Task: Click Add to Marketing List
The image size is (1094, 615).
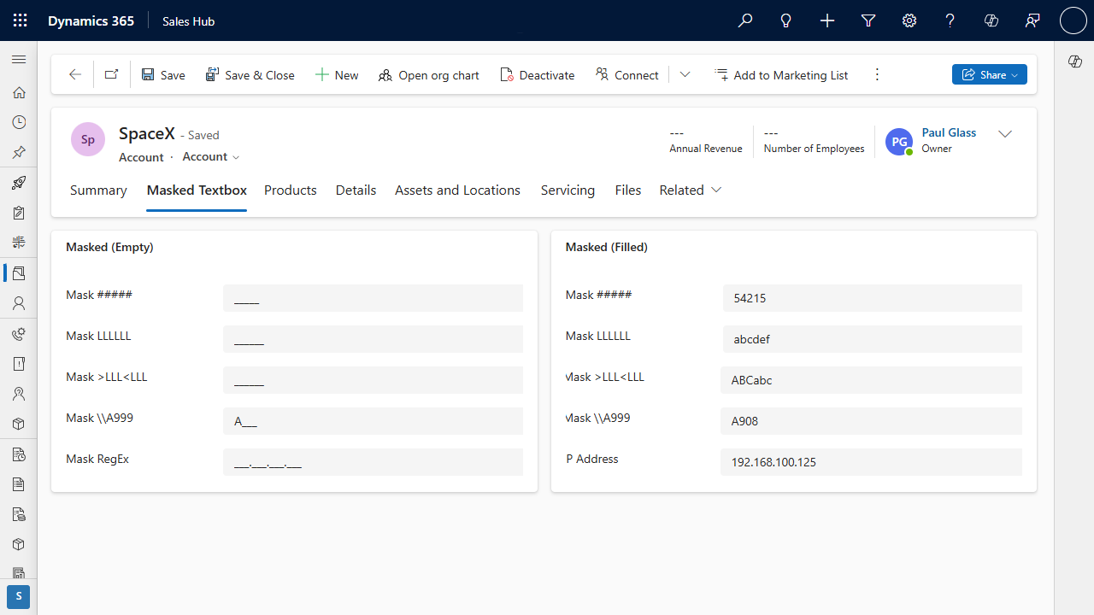Action: 781,75
